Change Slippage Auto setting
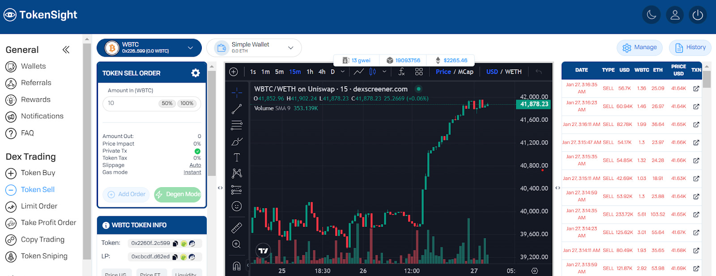The image size is (716, 276). 195,165
